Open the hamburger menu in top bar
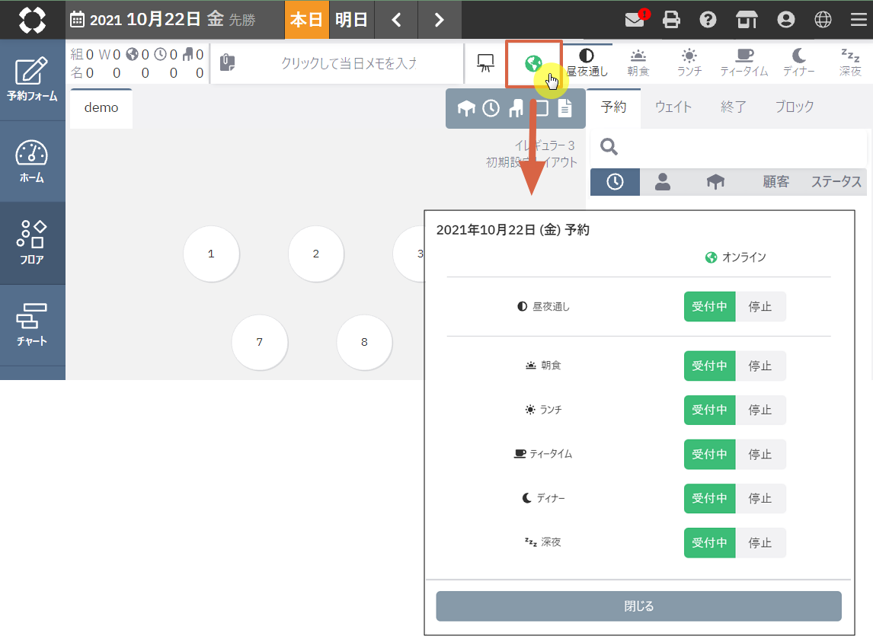This screenshot has height=639, width=873. (x=859, y=20)
